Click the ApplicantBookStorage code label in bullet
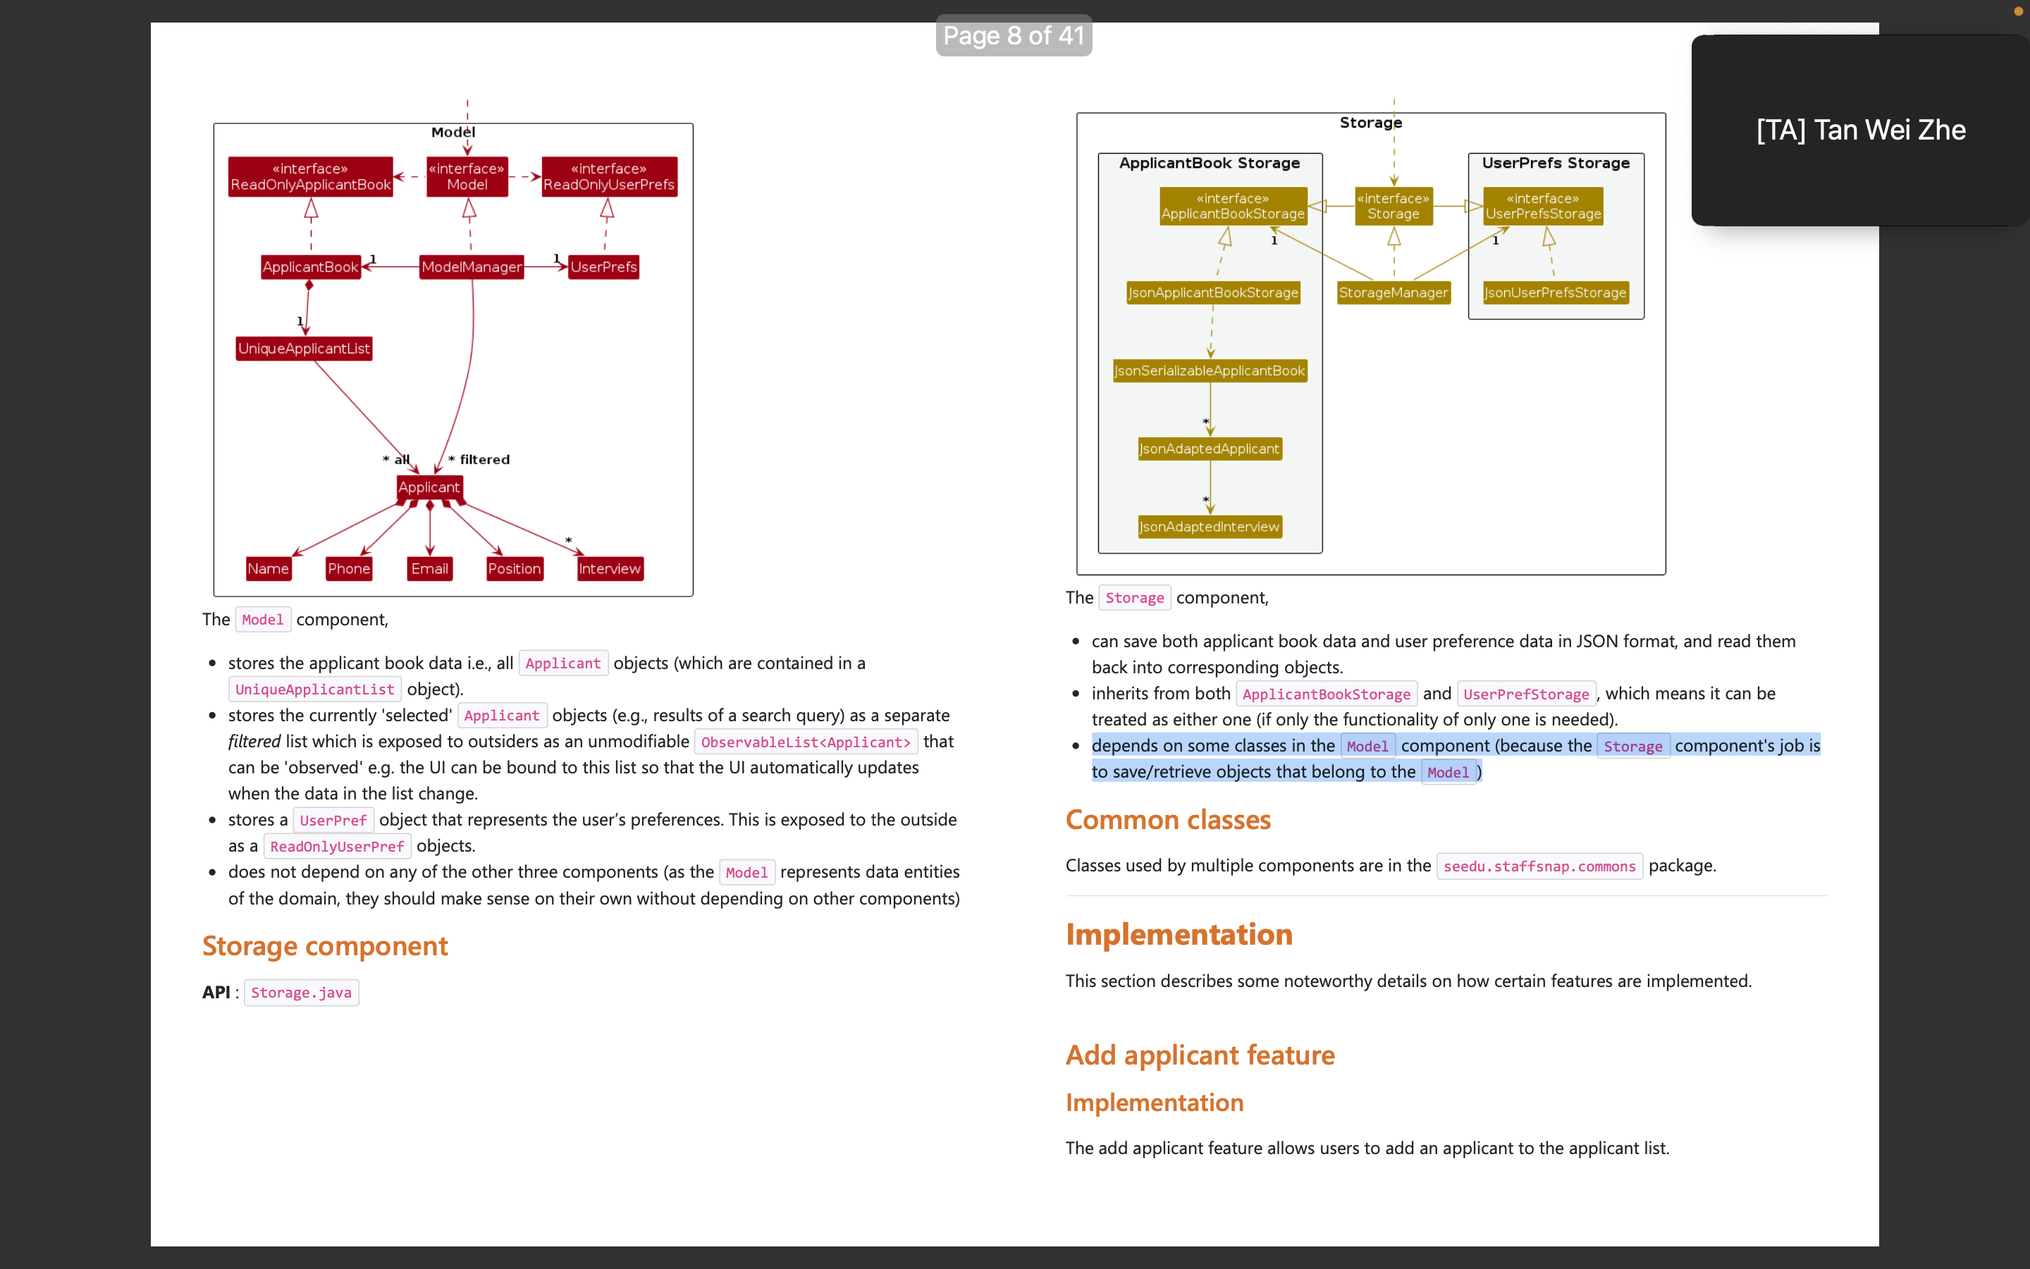The image size is (2030, 1269). click(x=1325, y=693)
